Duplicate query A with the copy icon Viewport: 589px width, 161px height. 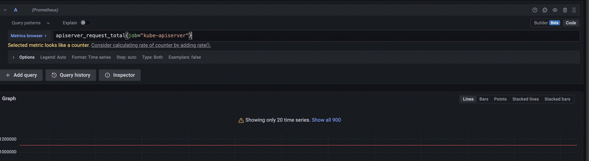point(545,10)
